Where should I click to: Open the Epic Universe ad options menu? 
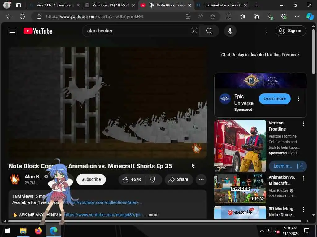(299, 99)
